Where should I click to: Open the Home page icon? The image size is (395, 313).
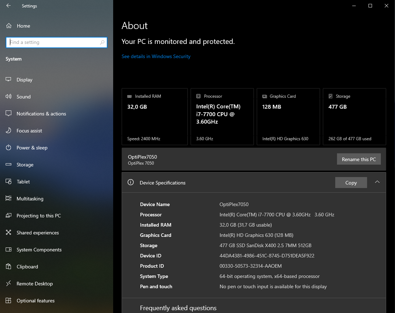[9, 26]
